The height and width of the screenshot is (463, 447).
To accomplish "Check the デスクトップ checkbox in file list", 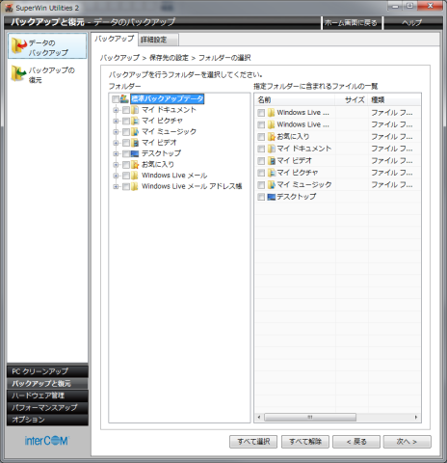I will 261,197.
